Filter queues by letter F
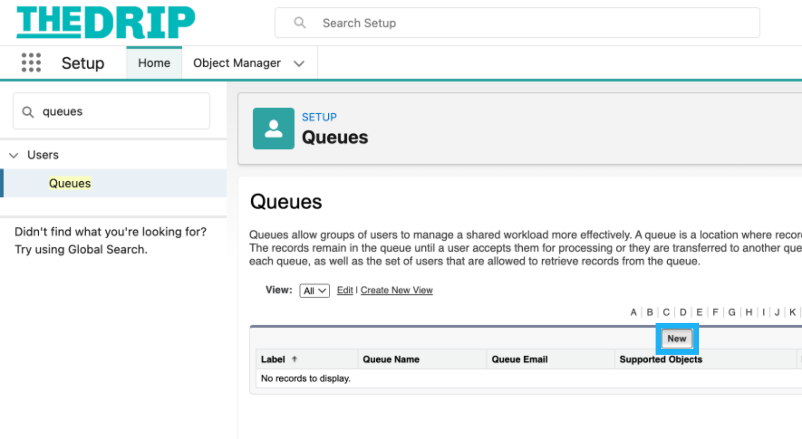Screen dimensions: 802x439 pos(715,312)
